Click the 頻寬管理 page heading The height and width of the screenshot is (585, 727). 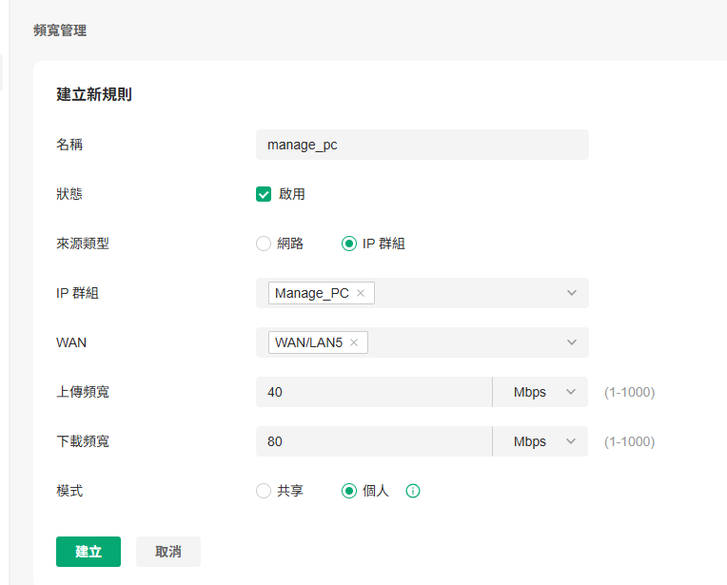[x=60, y=30]
